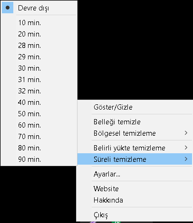
Task: Click Çıkış to exit the application
Action: click(135, 215)
